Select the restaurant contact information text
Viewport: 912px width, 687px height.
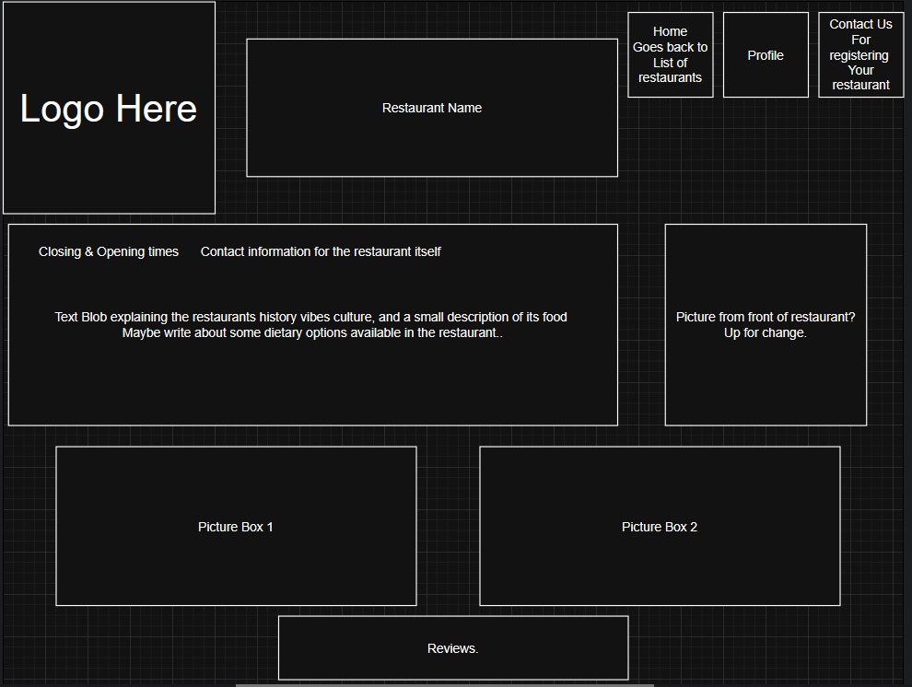(321, 250)
